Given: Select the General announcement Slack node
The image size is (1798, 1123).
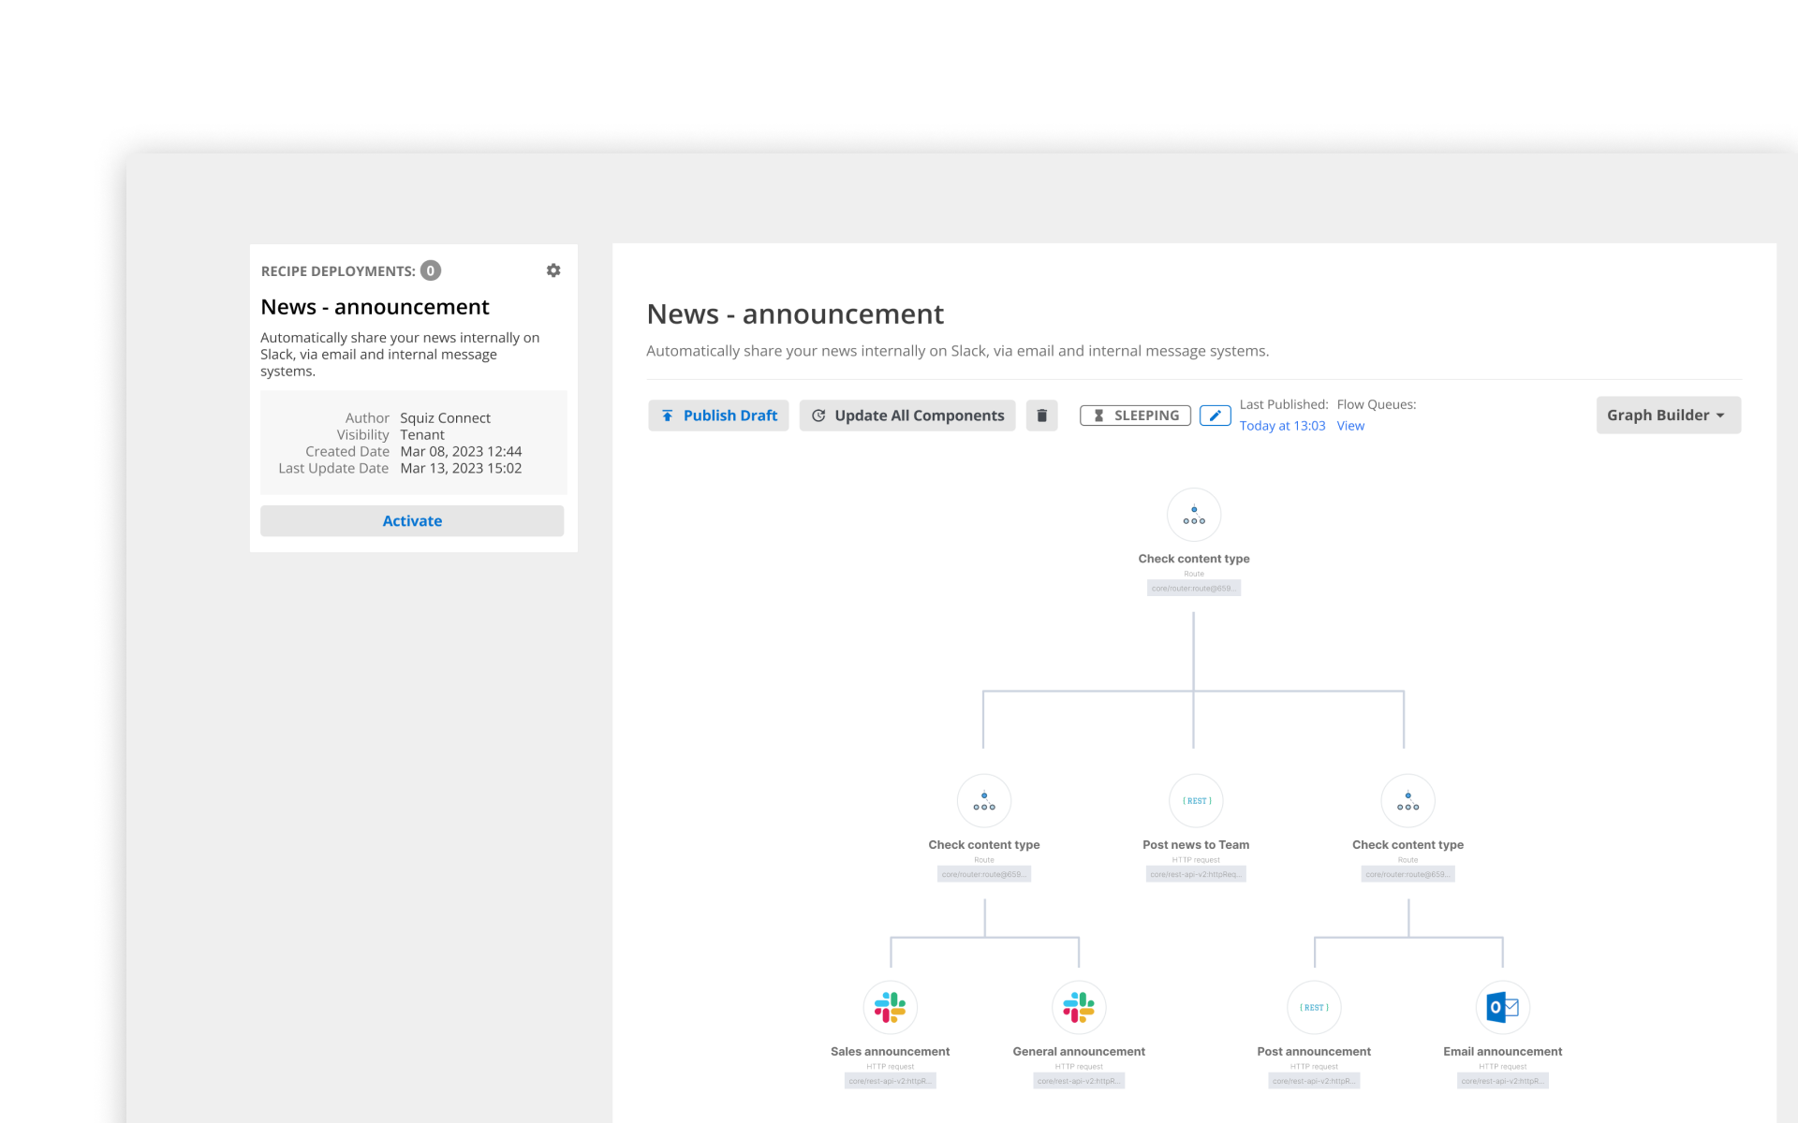Looking at the screenshot, I should [x=1079, y=1008].
